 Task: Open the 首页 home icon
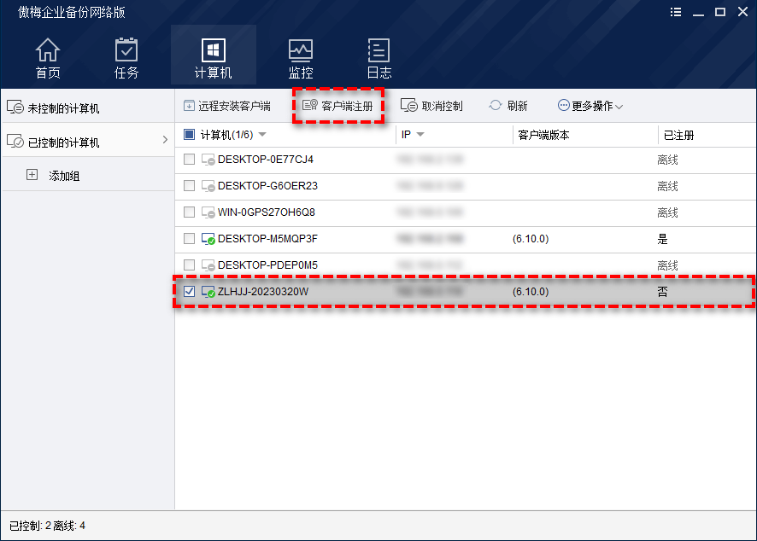(x=48, y=50)
